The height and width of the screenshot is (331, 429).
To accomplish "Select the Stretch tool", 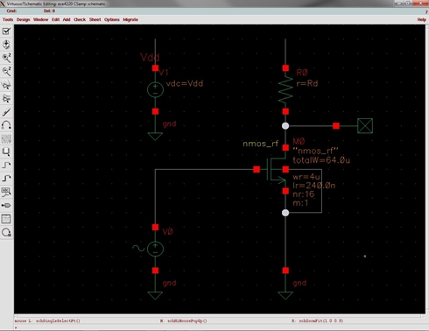I will [6, 85].
